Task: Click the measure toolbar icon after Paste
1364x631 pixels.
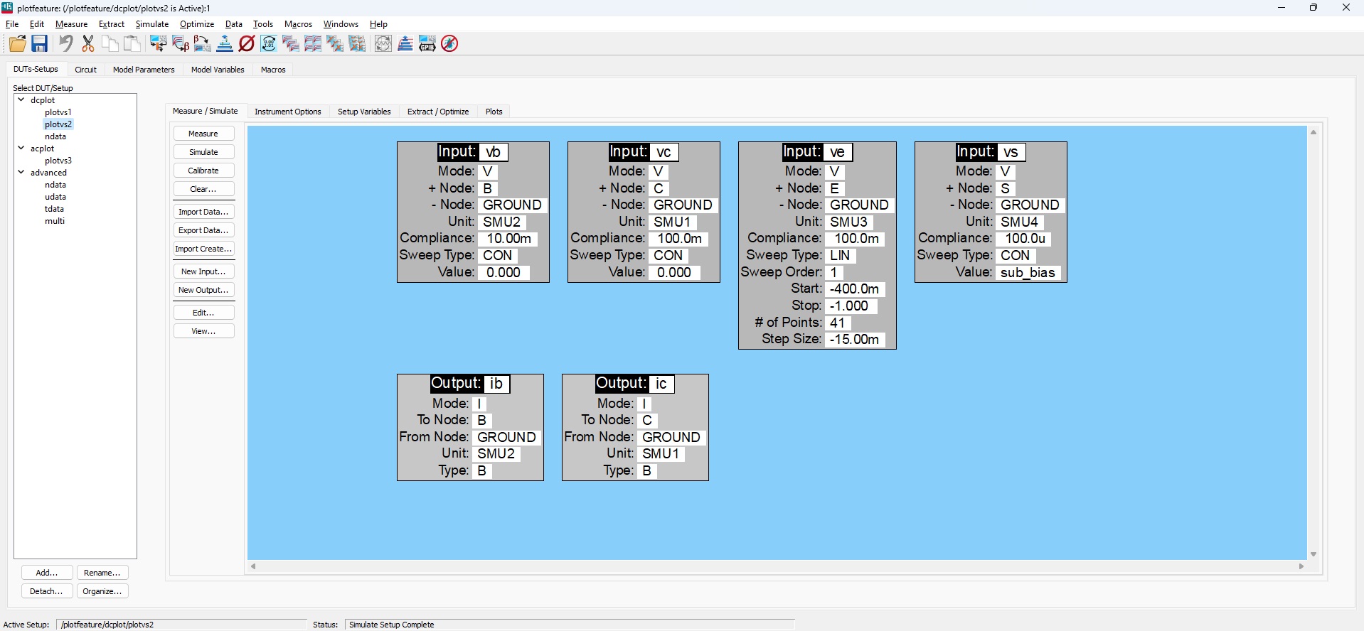Action: (x=158, y=44)
